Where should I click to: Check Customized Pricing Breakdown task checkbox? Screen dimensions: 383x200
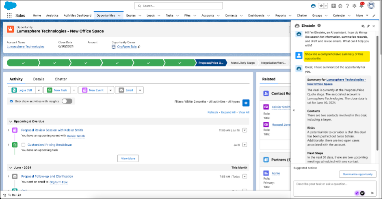[23, 145]
